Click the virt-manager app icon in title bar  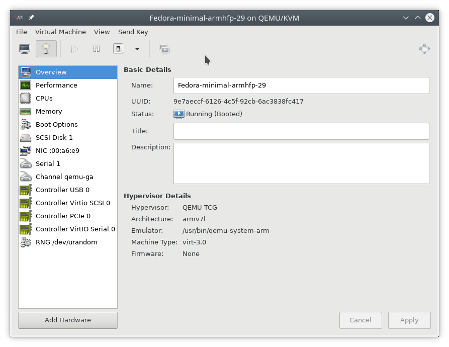coord(19,18)
